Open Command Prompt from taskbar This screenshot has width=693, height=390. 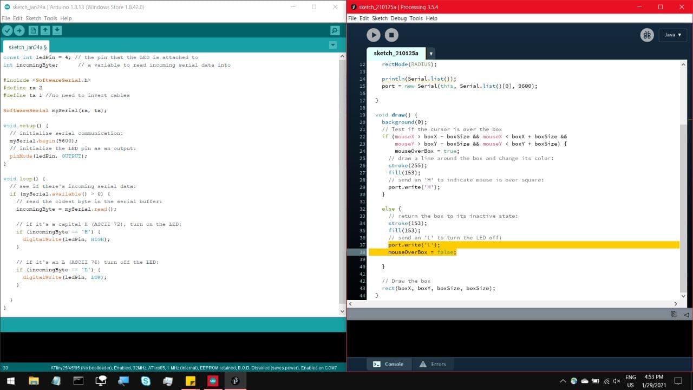pos(79,381)
